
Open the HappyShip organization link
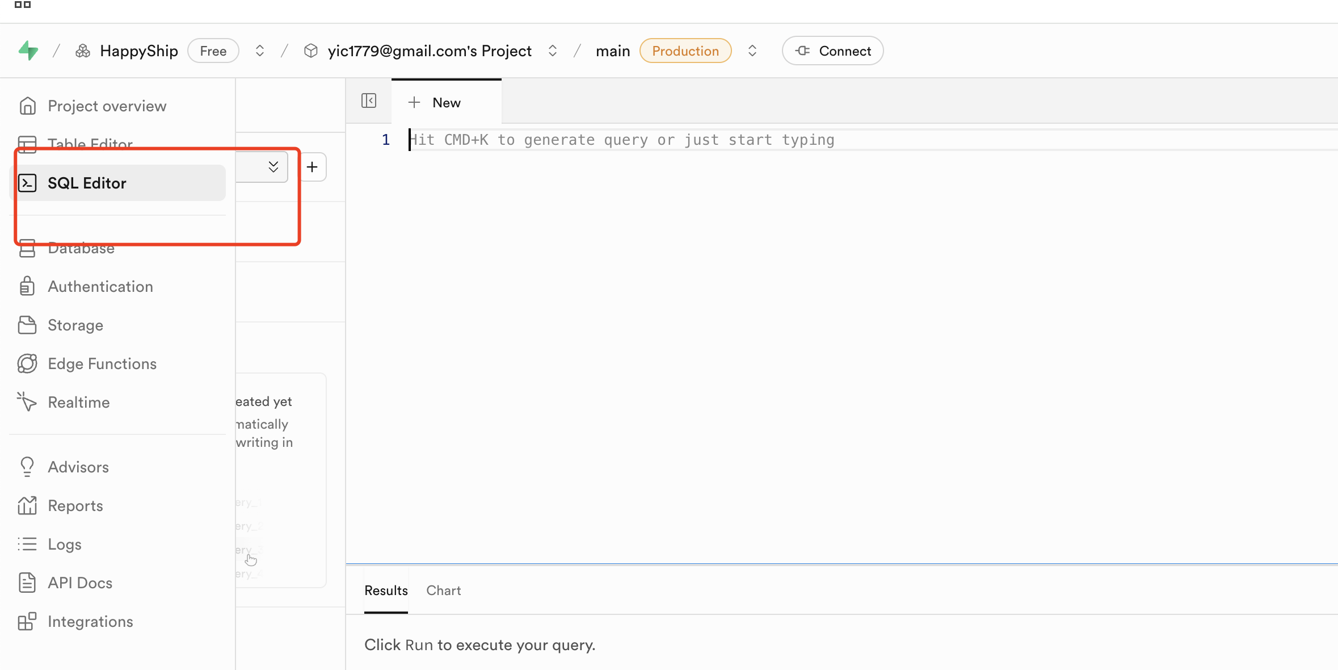pos(138,51)
